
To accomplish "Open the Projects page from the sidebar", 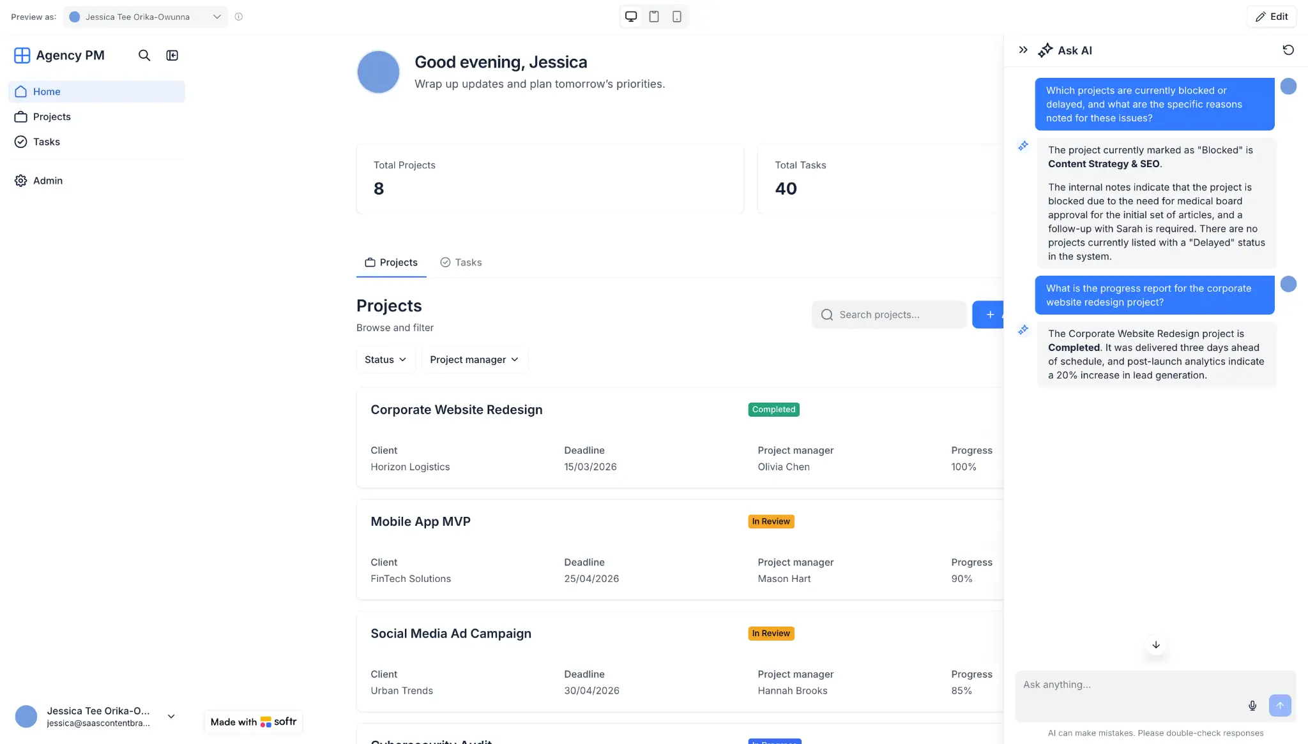I will coord(51,116).
